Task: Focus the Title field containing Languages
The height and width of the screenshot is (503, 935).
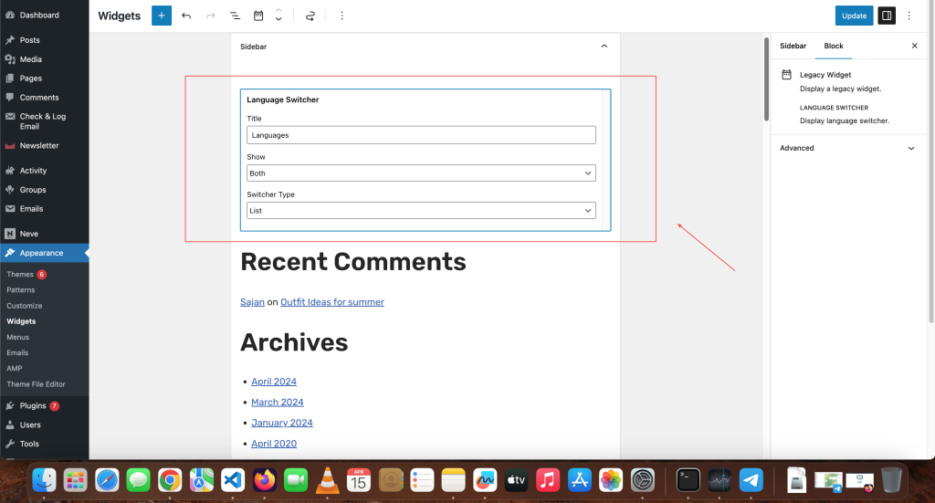Action: [421, 135]
